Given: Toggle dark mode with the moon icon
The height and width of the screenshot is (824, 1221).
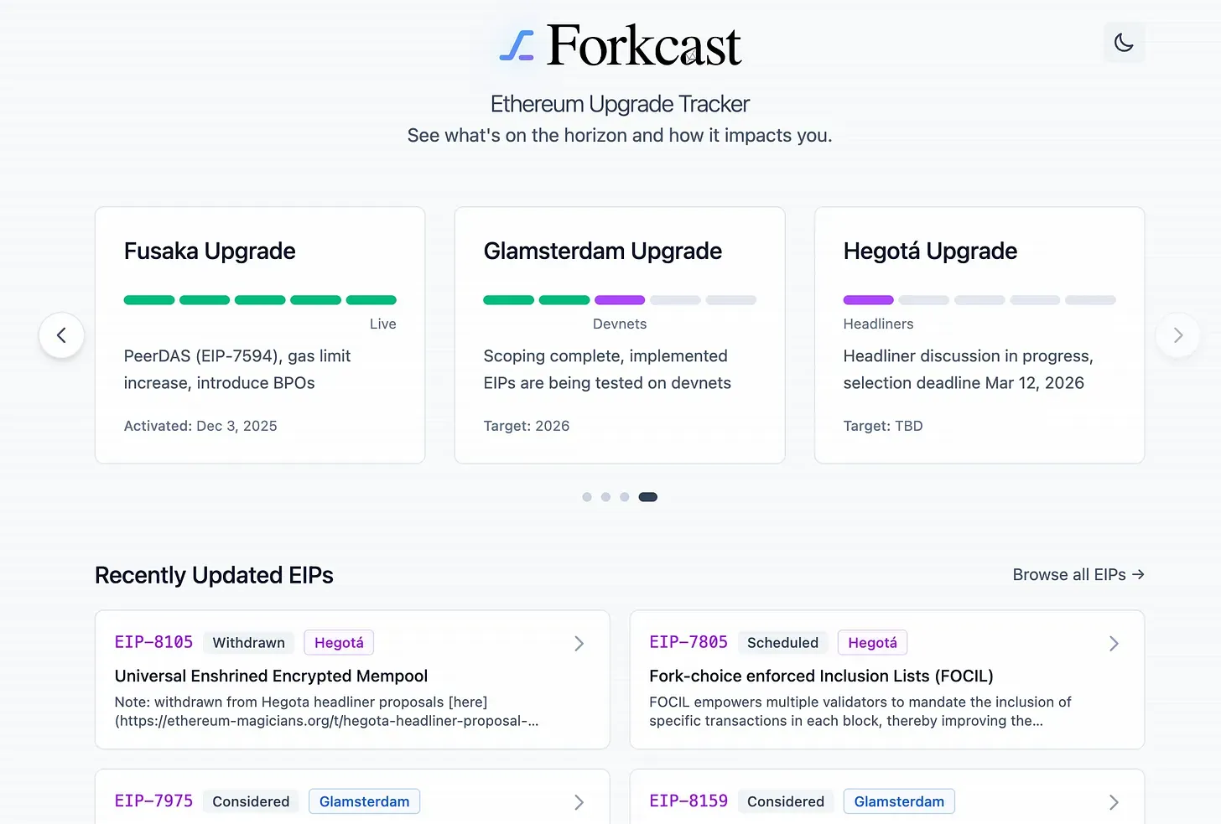Looking at the screenshot, I should point(1124,43).
